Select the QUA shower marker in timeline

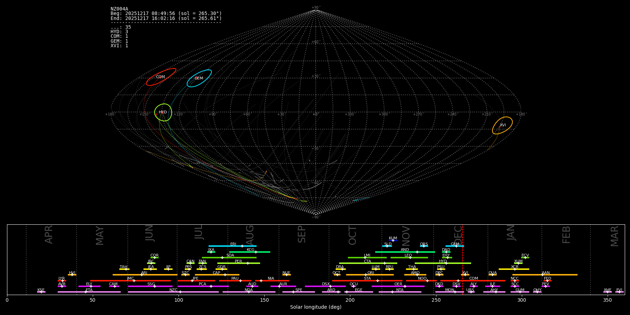tap(492, 275)
